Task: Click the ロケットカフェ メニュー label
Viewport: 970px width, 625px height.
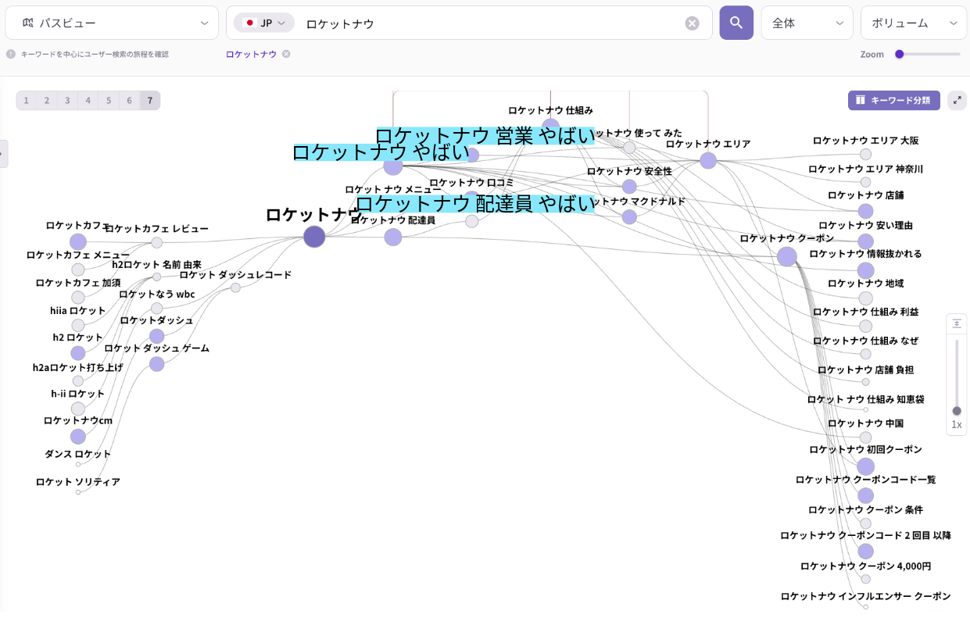Action: pyautogui.click(x=78, y=255)
